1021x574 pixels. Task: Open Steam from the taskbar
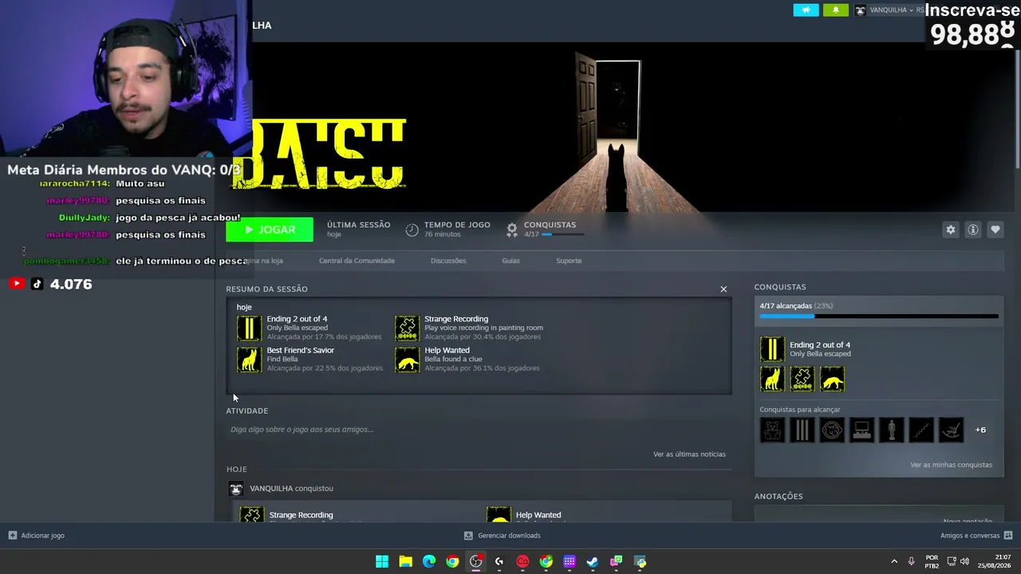coord(593,561)
